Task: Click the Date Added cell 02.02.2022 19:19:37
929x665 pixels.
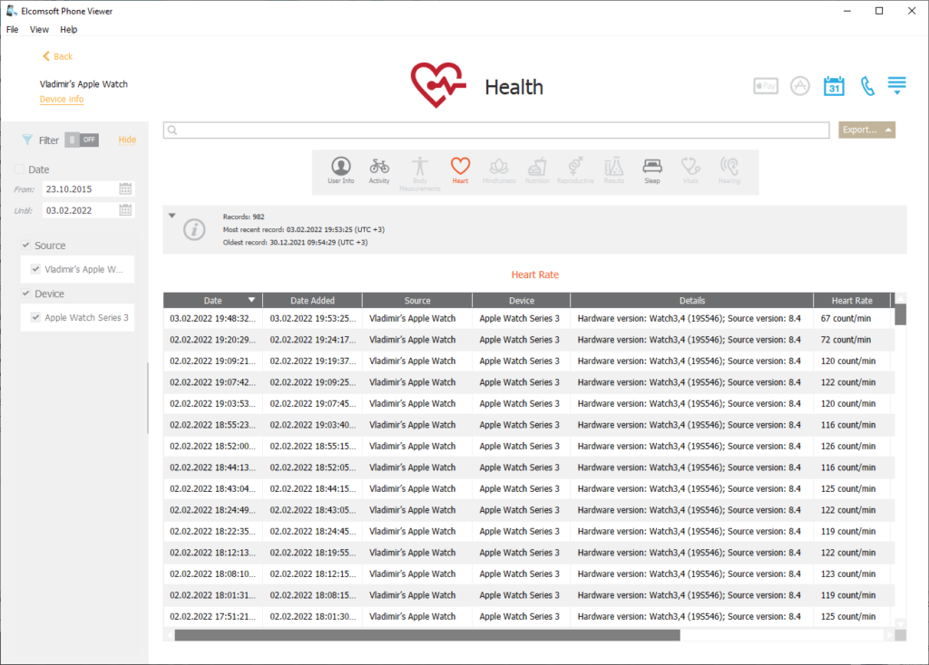Action: pyautogui.click(x=312, y=361)
